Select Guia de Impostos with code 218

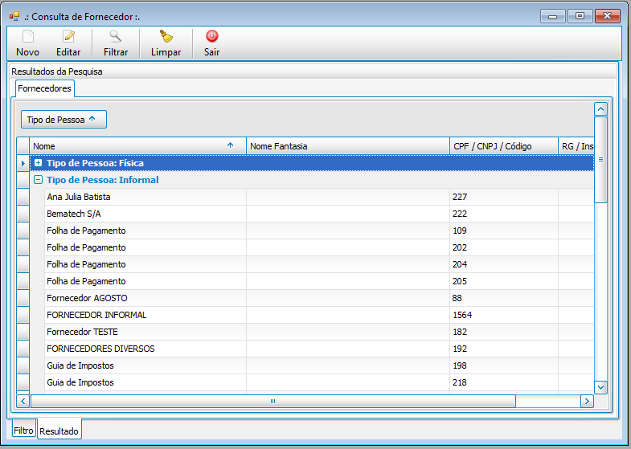319,382
